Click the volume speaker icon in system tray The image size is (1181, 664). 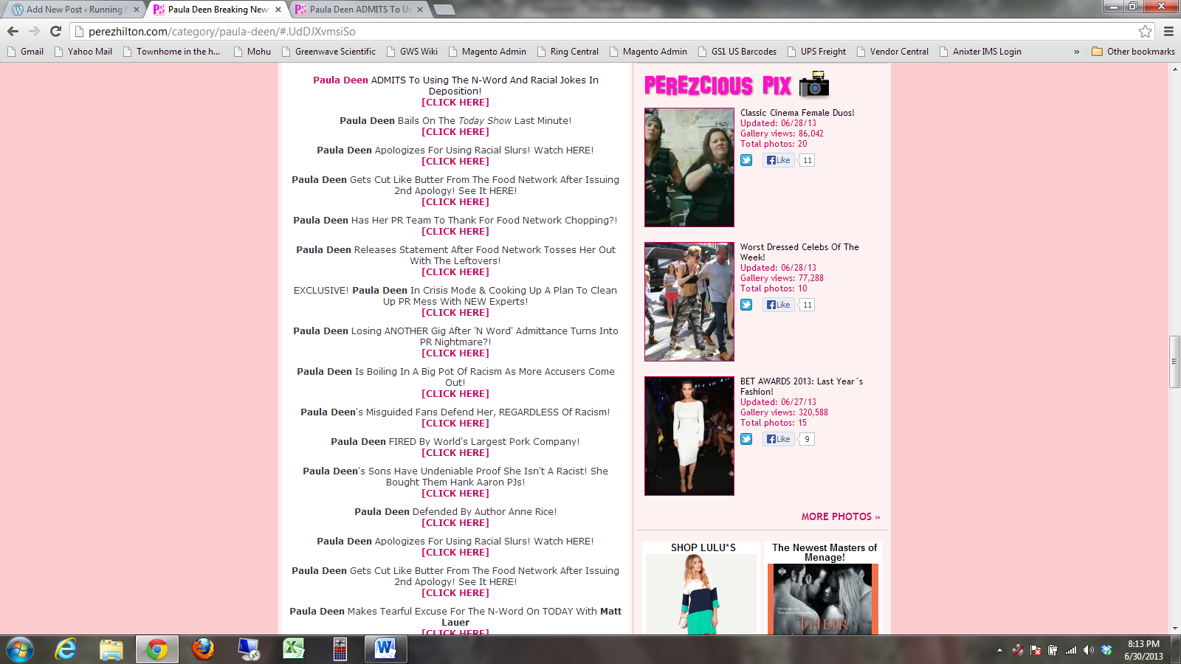coord(1088,650)
